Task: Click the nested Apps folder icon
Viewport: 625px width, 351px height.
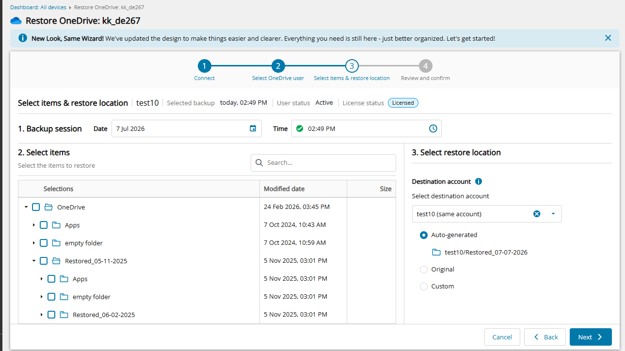Action: click(64, 279)
